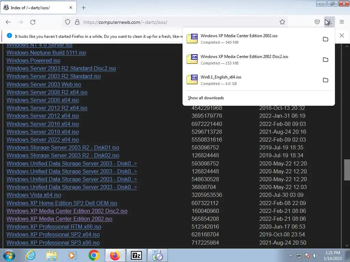
Task: Download Windows Server 2022 x64.iso
Action: [43, 140]
